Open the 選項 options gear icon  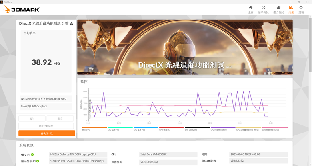click(301, 8)
